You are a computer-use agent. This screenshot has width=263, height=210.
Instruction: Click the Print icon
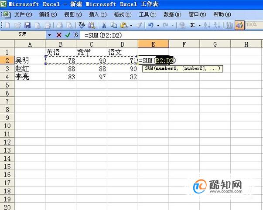tap(59, 25)
